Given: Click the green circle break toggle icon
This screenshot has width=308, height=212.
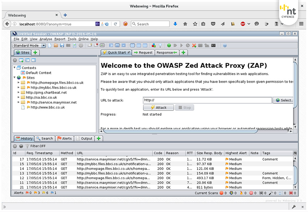Looking at the screenshot, I should (169, 45).
